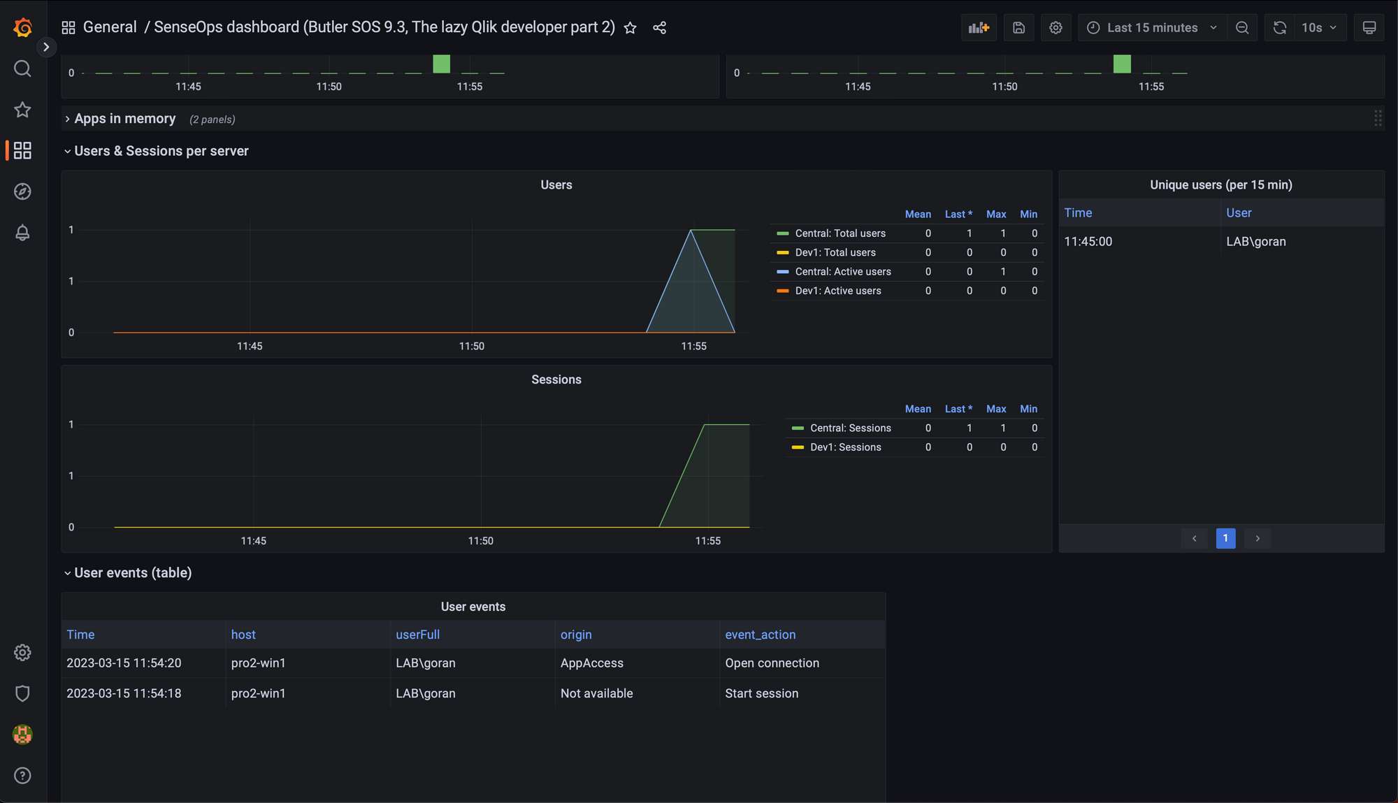The height and width of the screenshot is (803, 1398).
Task: Sort Users legend by Mean
Action: [918, 214]
